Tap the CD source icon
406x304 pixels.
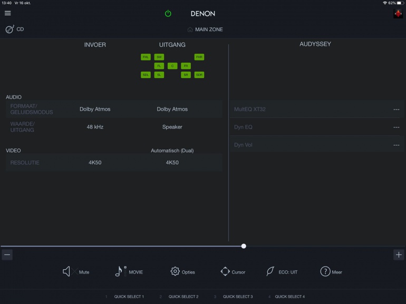pos(10,30)
